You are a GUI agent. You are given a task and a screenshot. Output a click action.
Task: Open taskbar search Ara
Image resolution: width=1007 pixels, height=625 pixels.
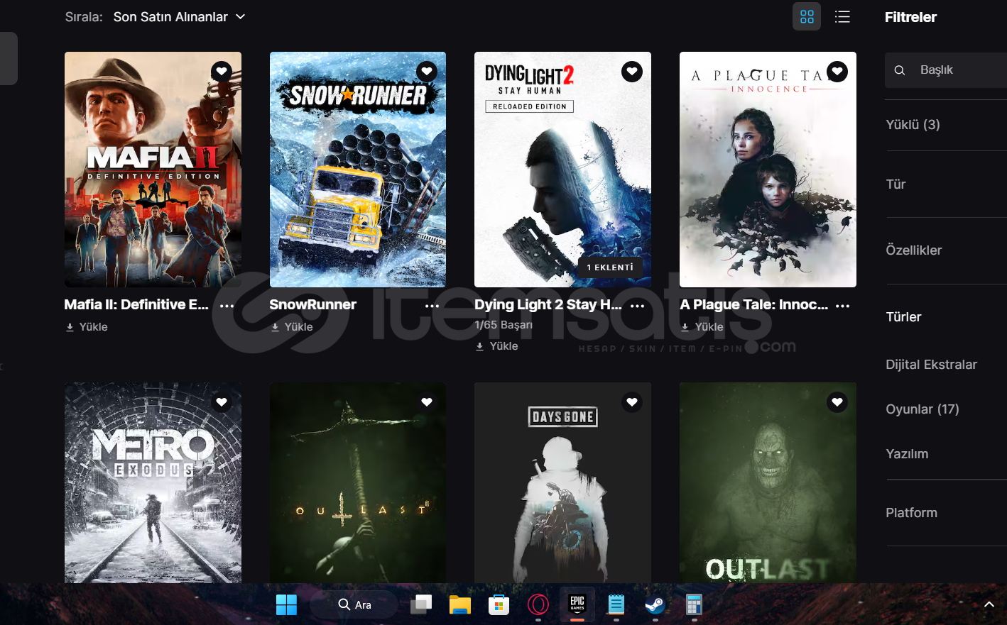click(354, 605)
